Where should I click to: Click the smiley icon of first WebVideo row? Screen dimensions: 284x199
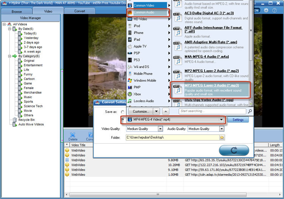(67, 150)
